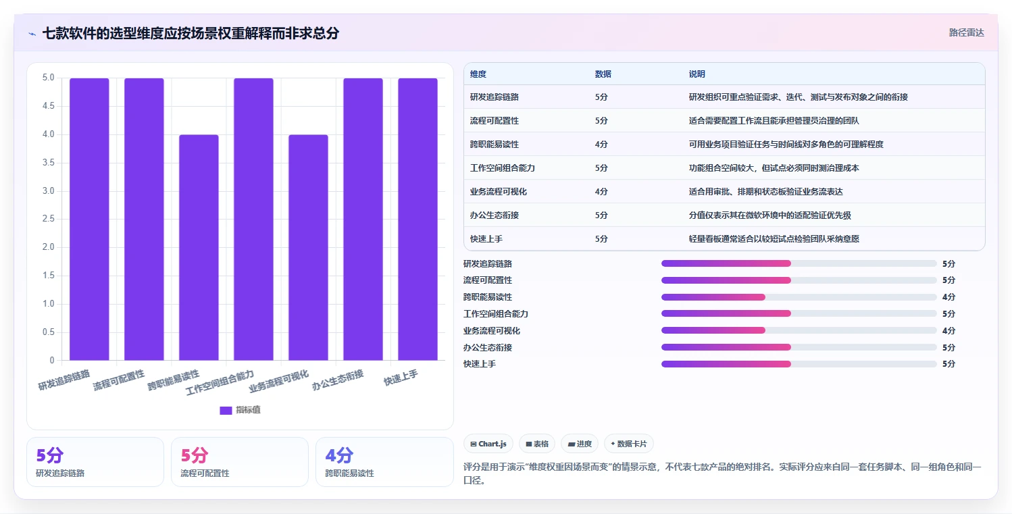
Task: Click the 表格 chip
Action: 537,444
